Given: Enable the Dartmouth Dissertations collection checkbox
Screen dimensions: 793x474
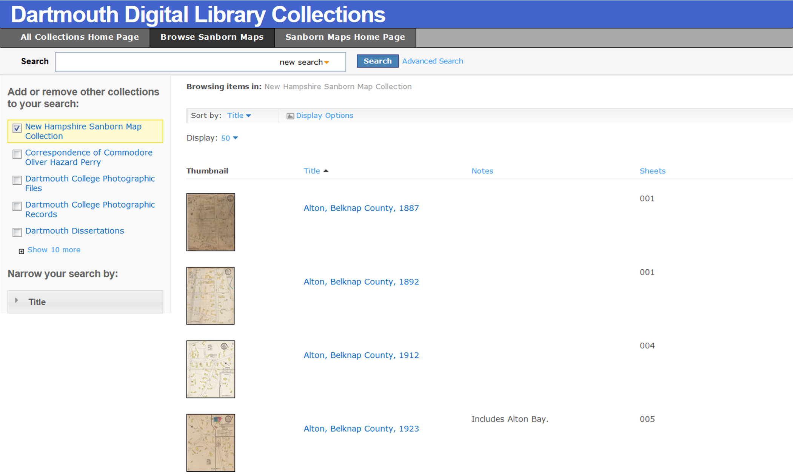Looking at the screenshot, I should [17, 232].
